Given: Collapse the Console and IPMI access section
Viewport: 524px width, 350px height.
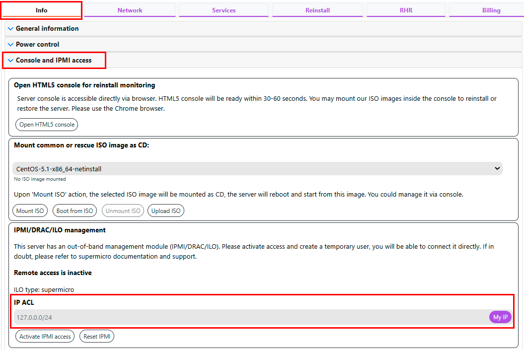Looking at the screenshot, I should tap(54, 61).
